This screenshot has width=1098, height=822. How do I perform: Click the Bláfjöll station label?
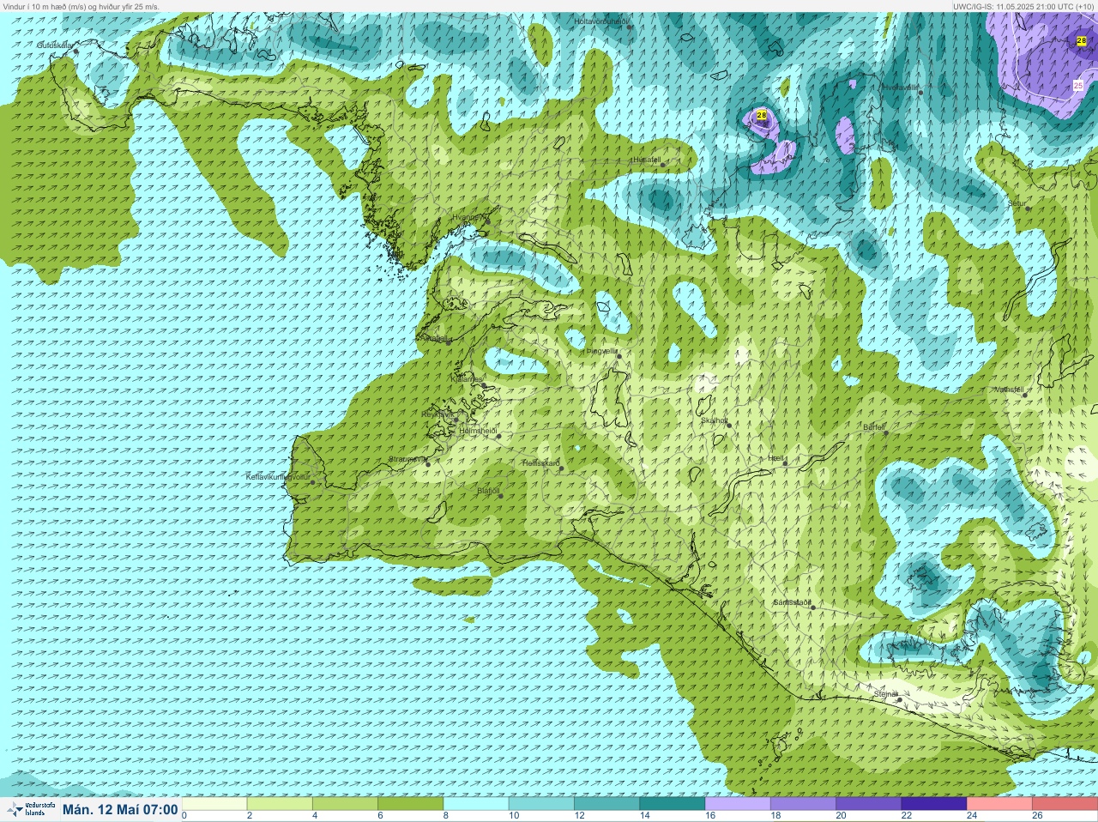click(488, 491)
